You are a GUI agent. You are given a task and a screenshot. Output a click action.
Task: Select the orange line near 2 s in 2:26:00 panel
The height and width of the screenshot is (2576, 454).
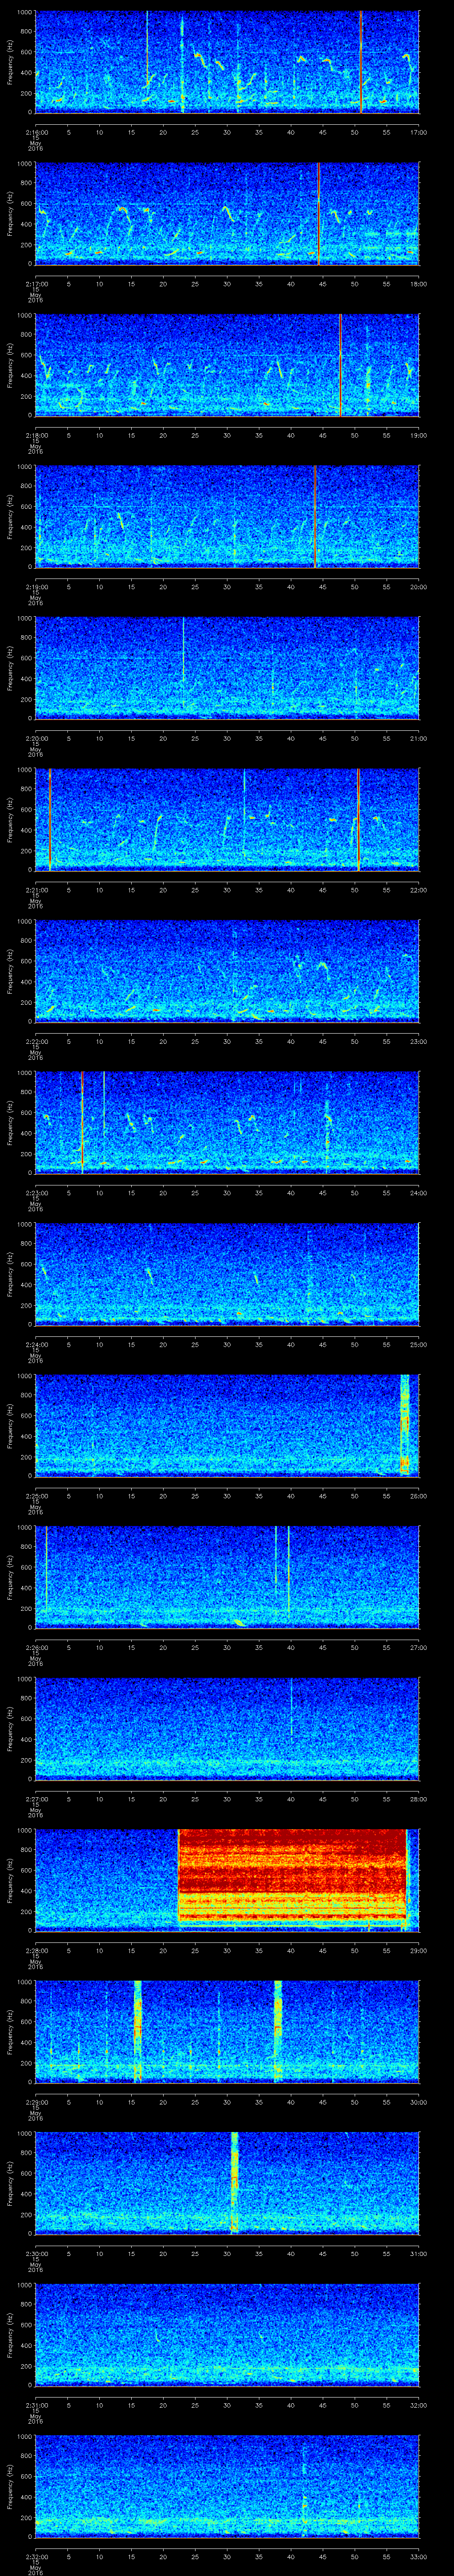(46, 1570)
